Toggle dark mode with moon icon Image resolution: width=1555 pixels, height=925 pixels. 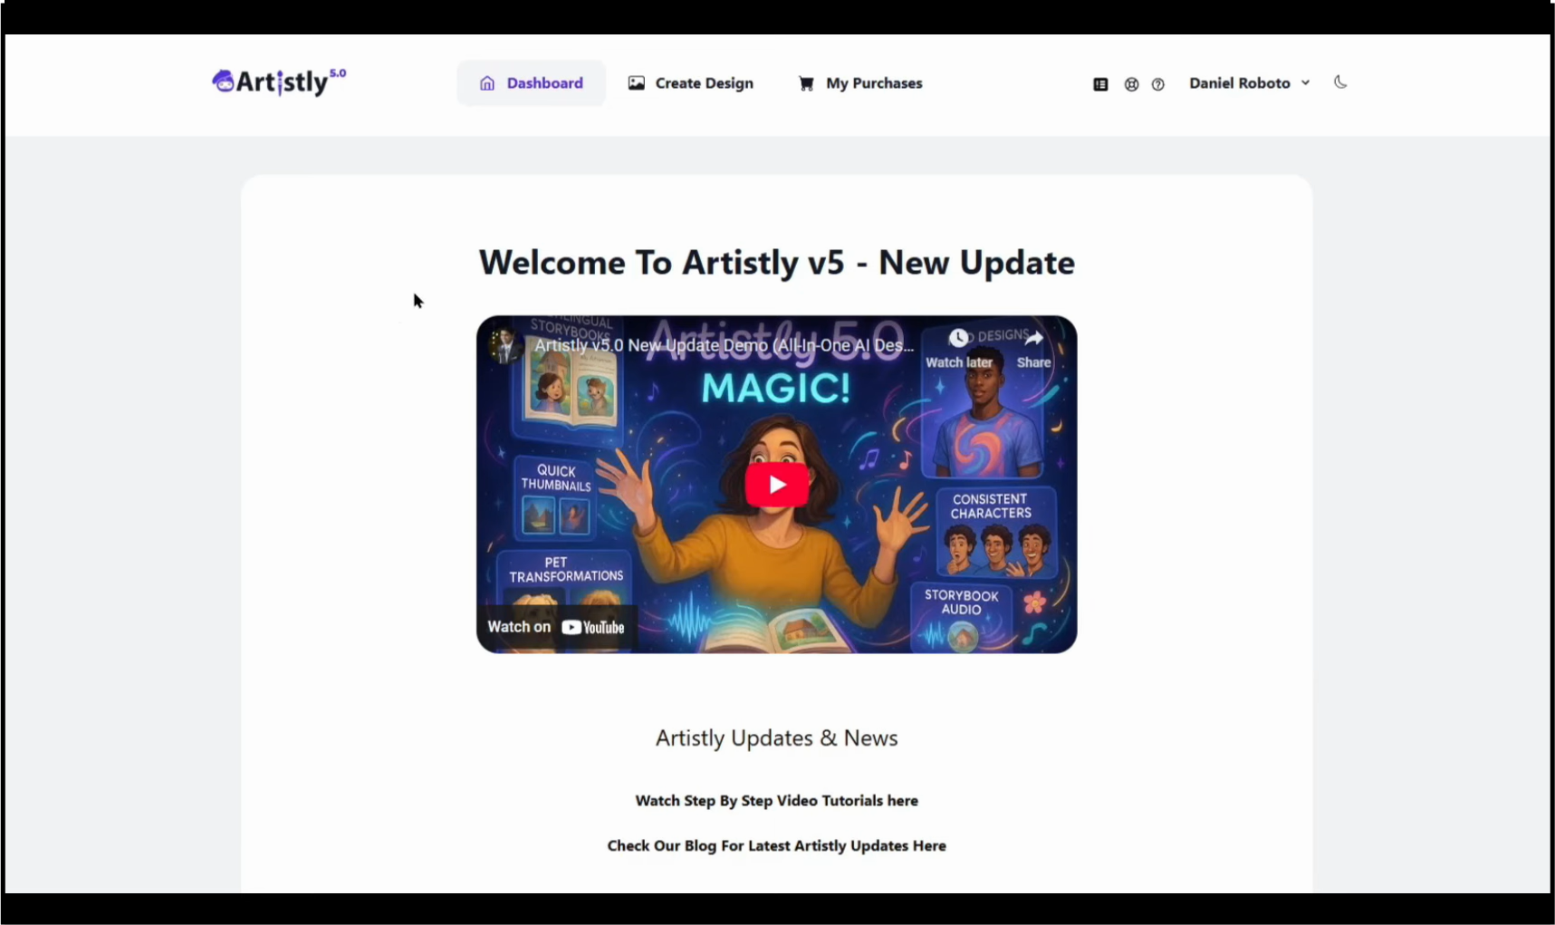(x=1340, y=82)
